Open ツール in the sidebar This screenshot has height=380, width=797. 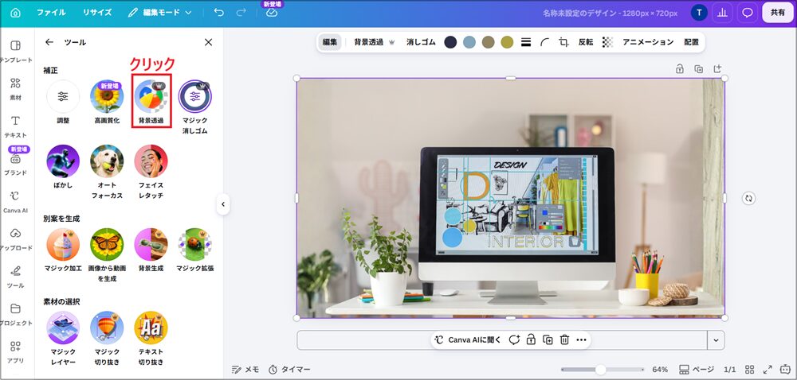pos(15,277)
